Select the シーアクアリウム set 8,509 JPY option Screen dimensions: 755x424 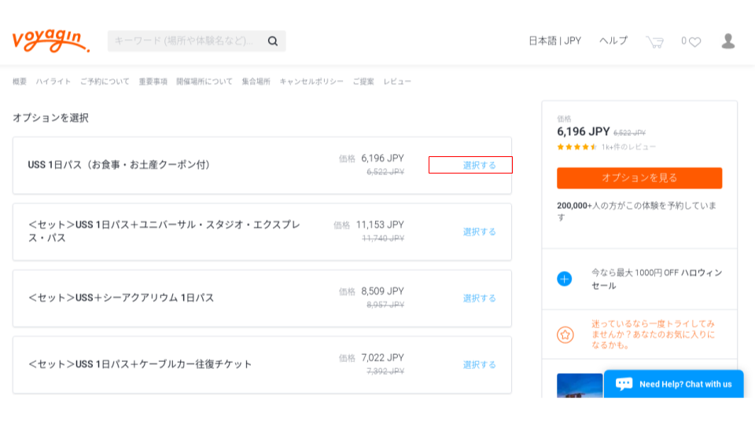coord(479,298)
